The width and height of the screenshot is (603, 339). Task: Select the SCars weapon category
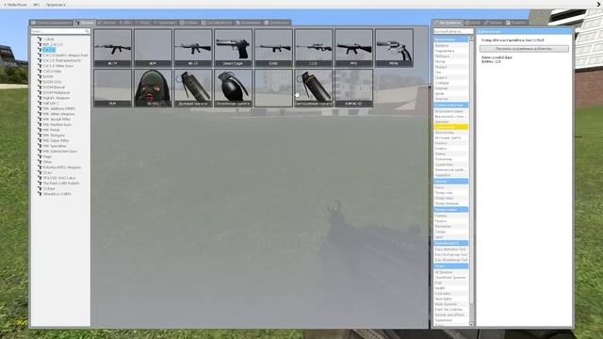(x=47, y=172)
